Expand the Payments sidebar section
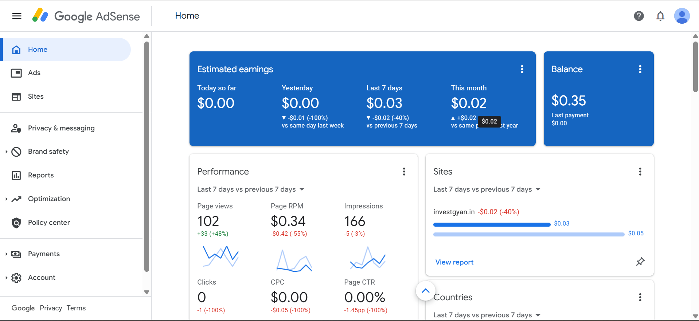Viewport: 699px width, 321px height. (7, 254)
